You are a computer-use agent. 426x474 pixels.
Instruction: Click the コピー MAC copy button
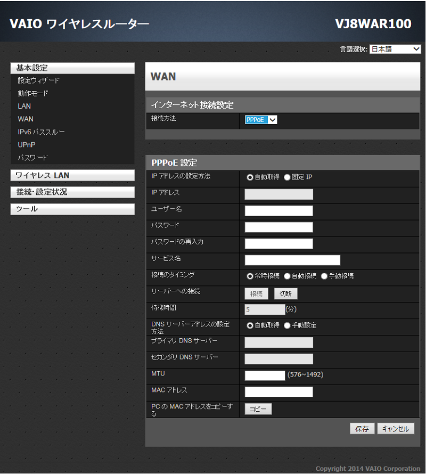(258, 409)
